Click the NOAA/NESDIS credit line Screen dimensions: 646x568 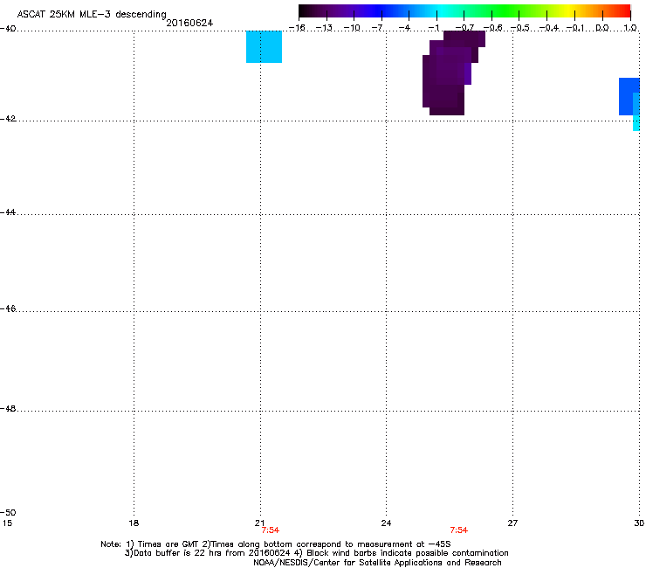pos(377,563)
